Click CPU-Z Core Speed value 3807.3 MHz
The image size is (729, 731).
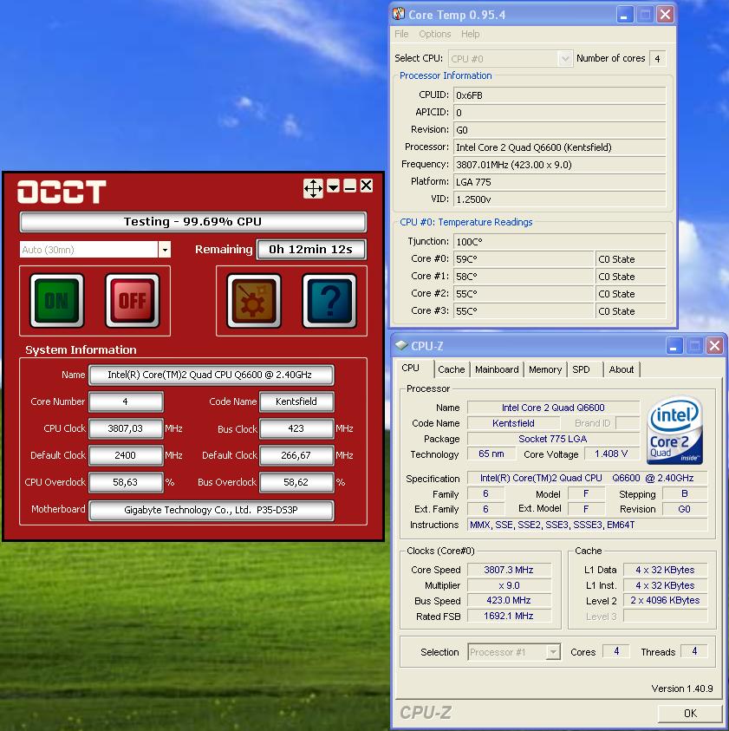click(509, 570)
